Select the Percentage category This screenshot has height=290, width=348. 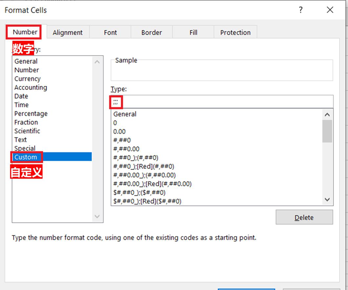pos(52,114)
